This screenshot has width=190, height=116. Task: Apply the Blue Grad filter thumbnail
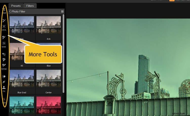(22, 78)
